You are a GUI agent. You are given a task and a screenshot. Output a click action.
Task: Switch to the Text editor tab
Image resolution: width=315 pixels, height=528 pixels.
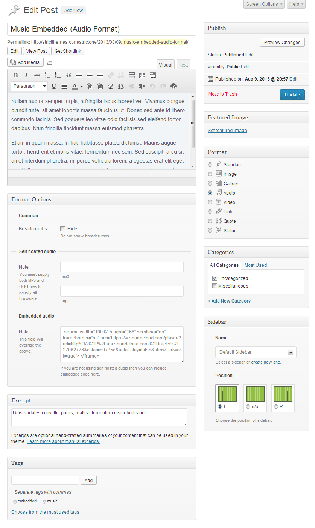(183, 65)
